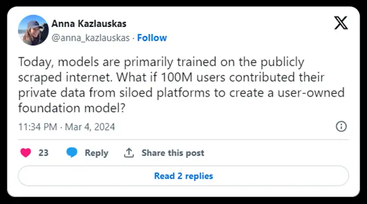This screenshot has height=204, width=367.
Task: Click the Reply text label
Action: (x=96, y=153)
